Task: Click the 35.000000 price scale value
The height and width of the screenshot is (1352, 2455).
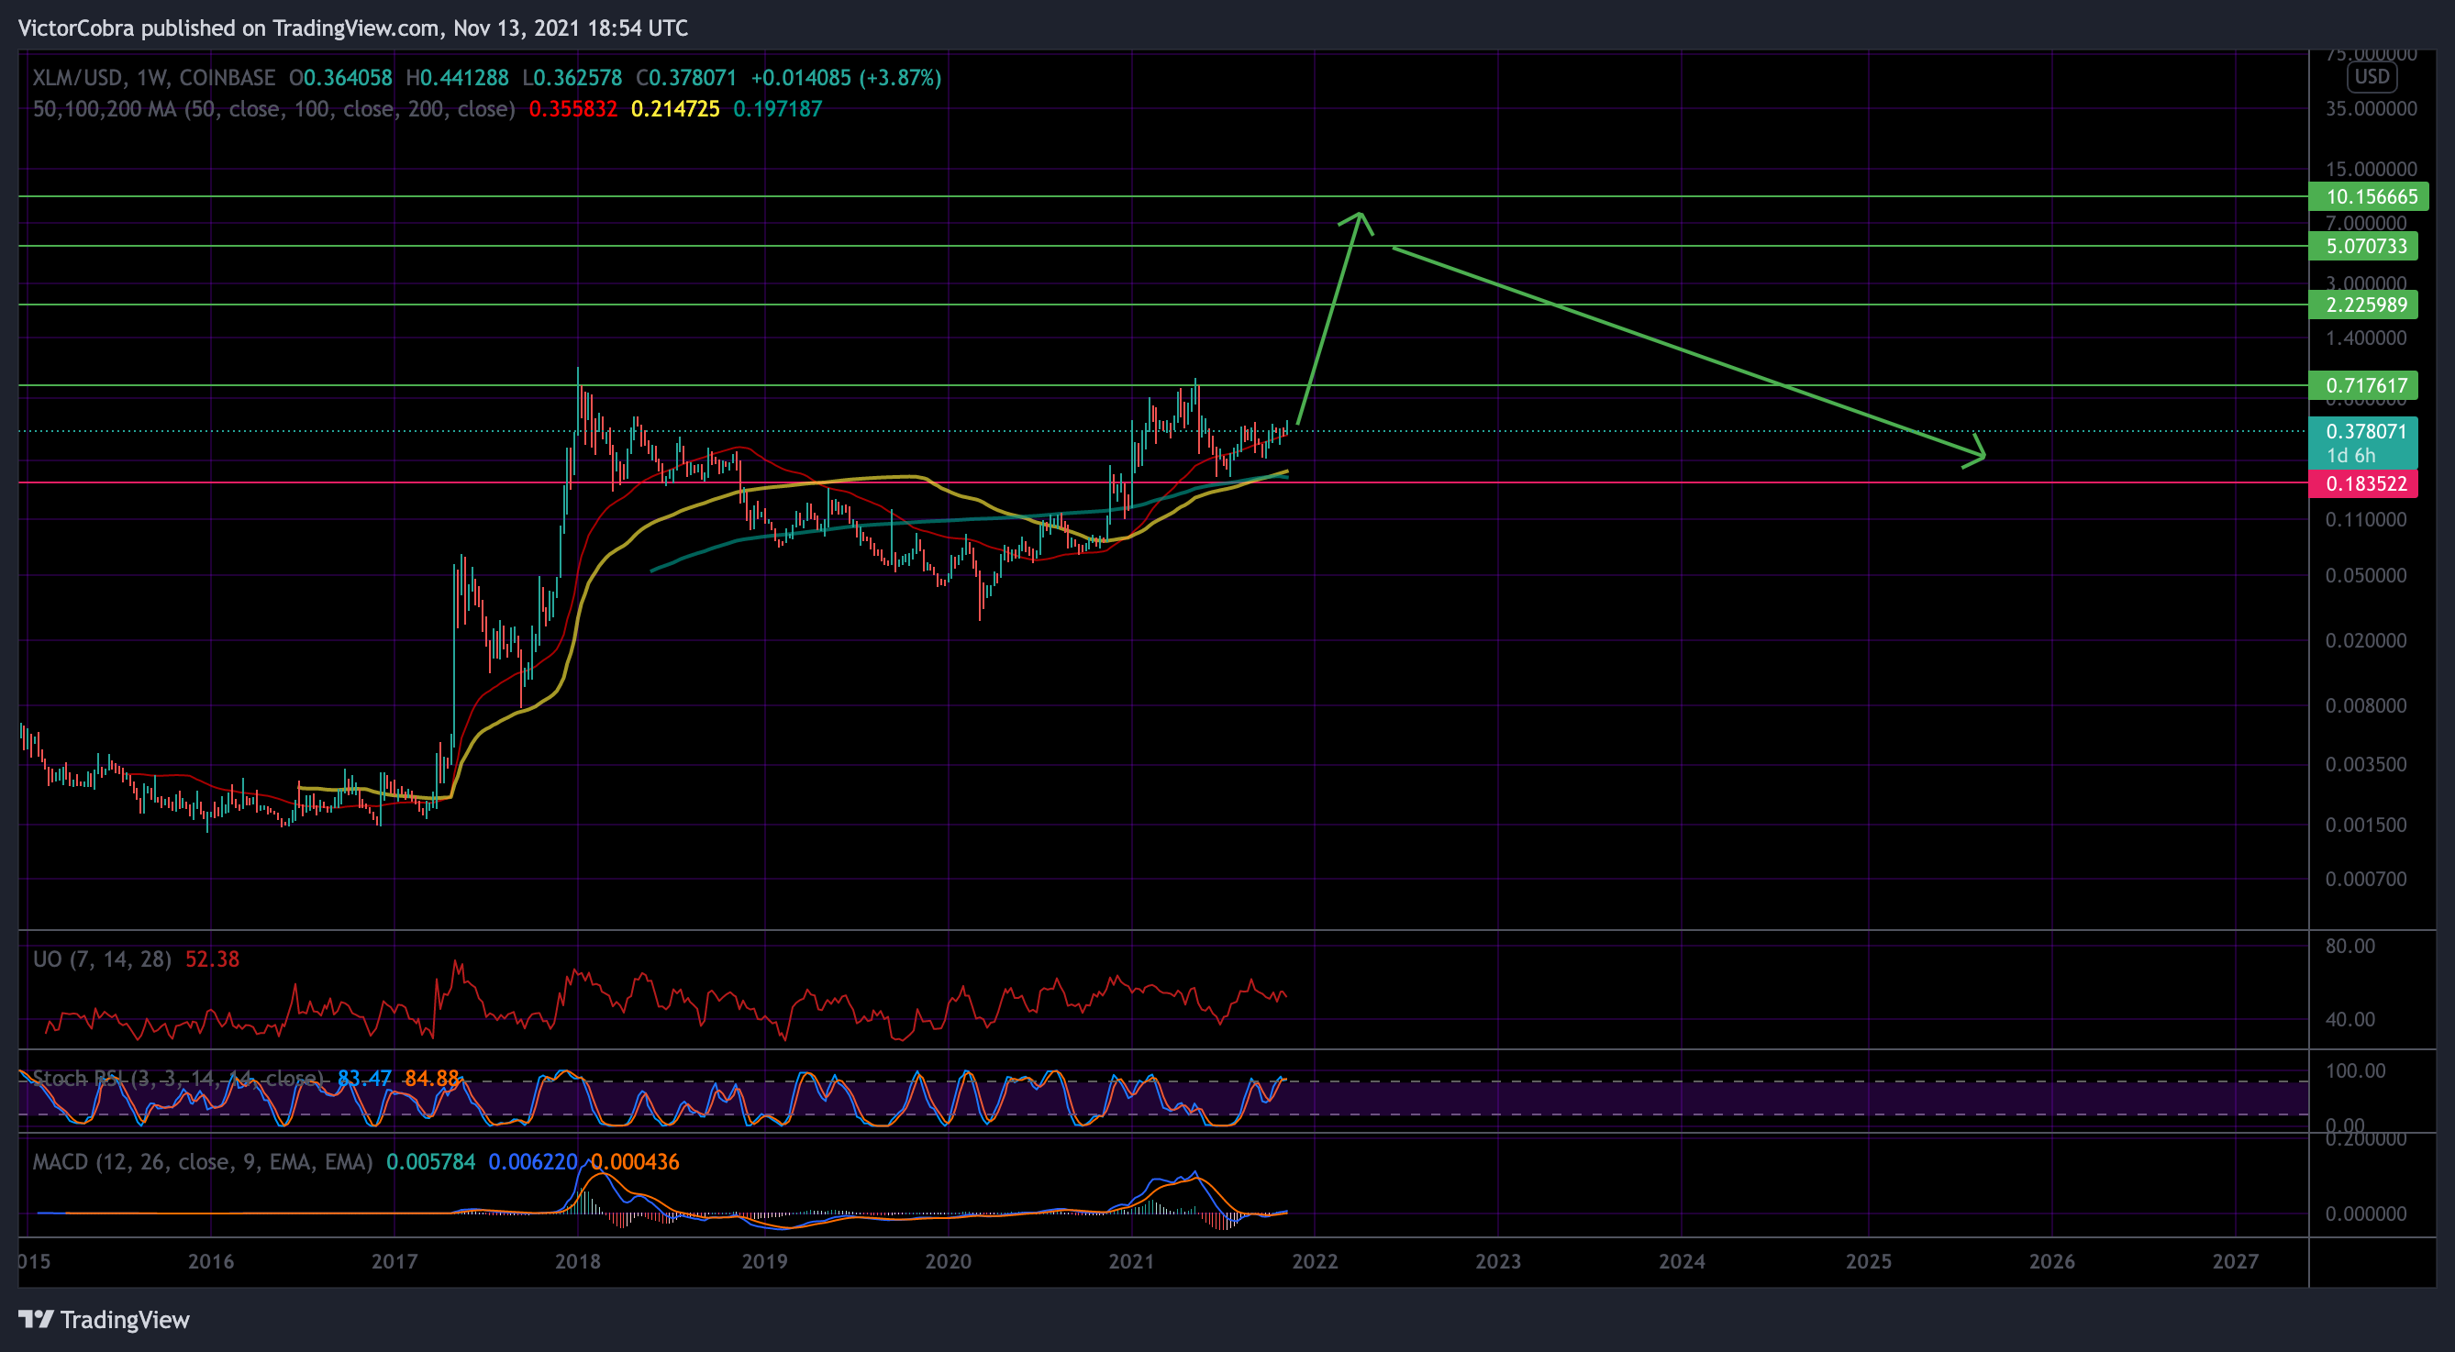Action: pos(2372,108)
